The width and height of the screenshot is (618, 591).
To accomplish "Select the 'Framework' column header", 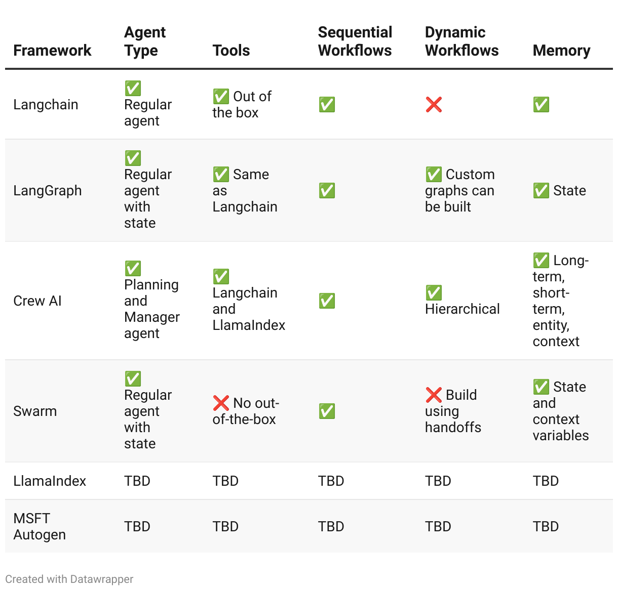I will 52,51.
